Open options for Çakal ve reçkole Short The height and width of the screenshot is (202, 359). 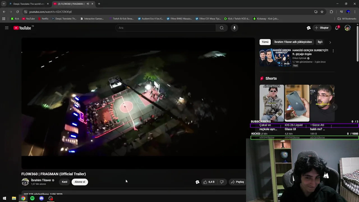point(281,126)
